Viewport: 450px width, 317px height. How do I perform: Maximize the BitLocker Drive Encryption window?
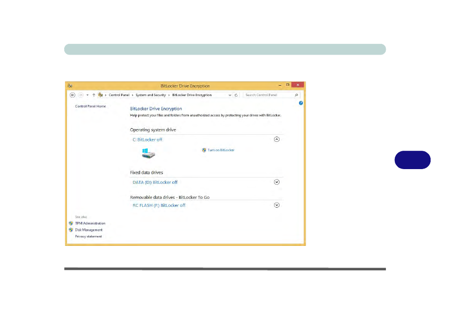tap(288, 85)
